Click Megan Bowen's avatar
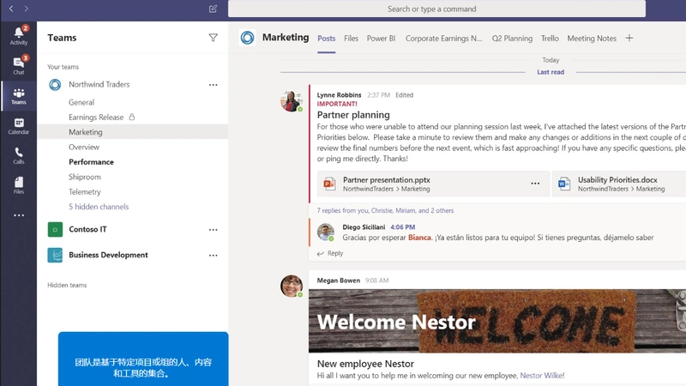686x386 pixels. pyautogui.click(x=292, y=286)
